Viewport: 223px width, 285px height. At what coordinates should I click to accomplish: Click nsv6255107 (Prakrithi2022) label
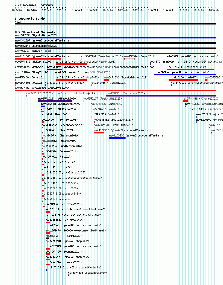102,99
